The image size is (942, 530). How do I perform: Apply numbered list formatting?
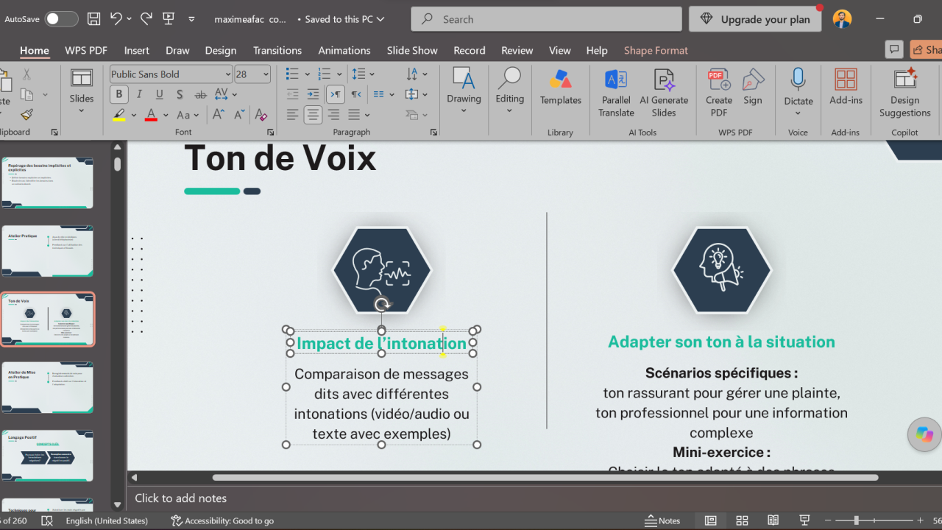[x=325, y=74]
